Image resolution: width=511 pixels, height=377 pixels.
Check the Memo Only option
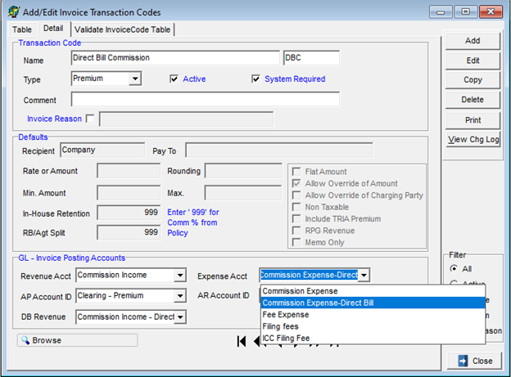(x=296, y=242)
